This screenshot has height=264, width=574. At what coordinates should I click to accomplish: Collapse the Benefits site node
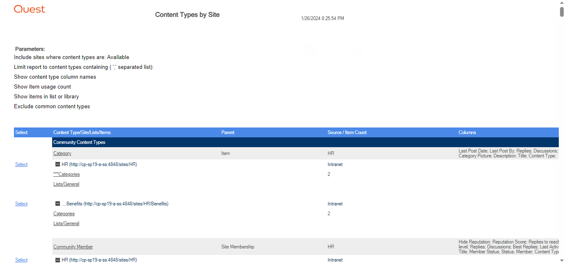57,203
